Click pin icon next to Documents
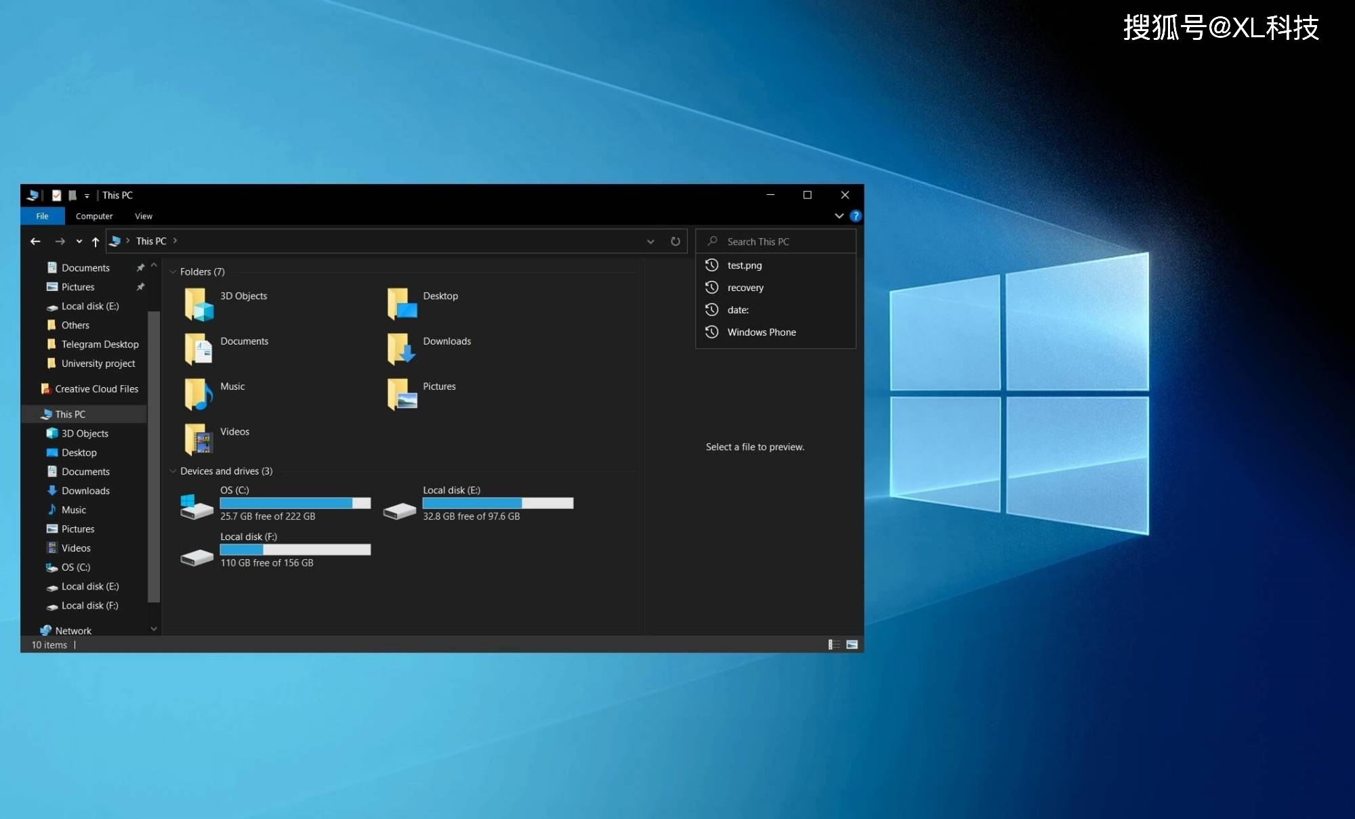Image resolution: width=1355 pixels, height=819 pixels. [x=140, y=268]
